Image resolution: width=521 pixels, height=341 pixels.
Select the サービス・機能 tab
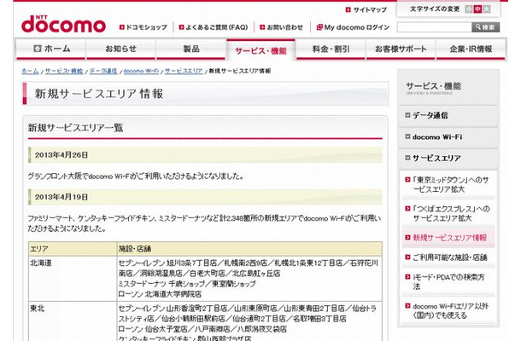(260, 50)
